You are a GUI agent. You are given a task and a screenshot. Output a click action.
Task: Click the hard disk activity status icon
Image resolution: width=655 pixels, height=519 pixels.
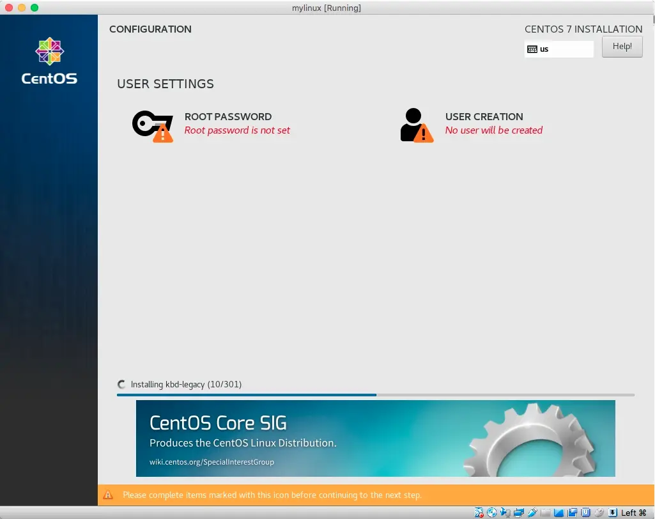coord(479,513)
